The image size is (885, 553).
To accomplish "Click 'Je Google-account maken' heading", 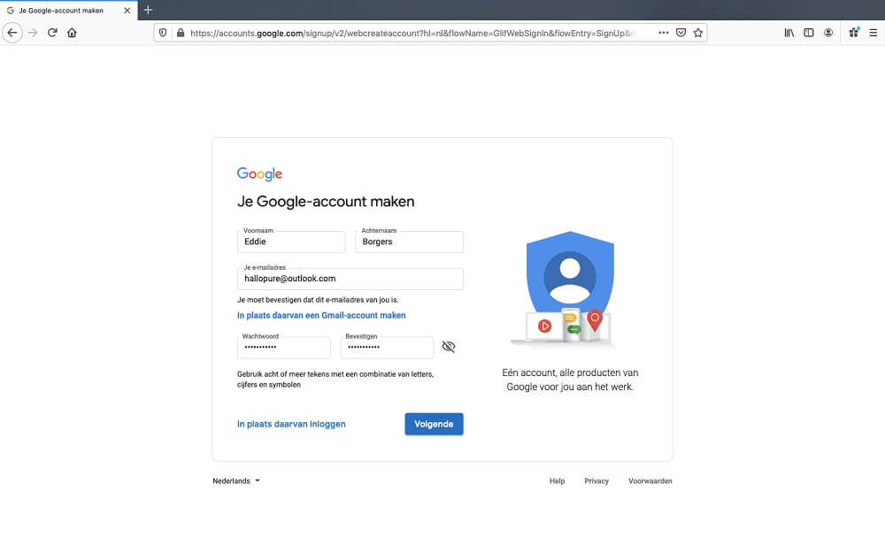I will click(x=326, y=202).
